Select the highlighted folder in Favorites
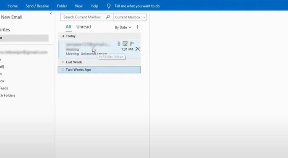Image resolution: width=288 pixels, height=158 pixels. (24, 38)
